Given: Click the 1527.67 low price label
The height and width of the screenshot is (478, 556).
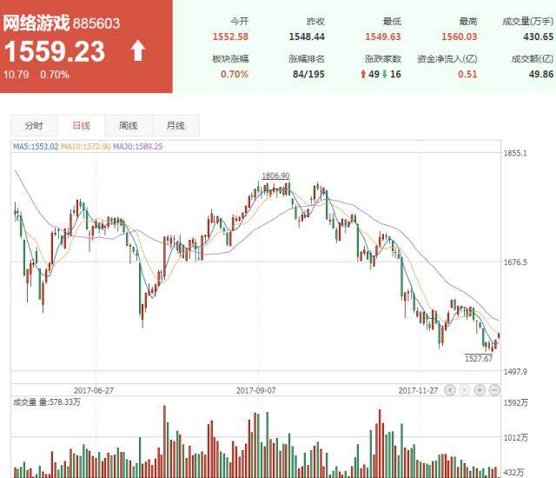Looking at the screenshot, I should point(479,357).
